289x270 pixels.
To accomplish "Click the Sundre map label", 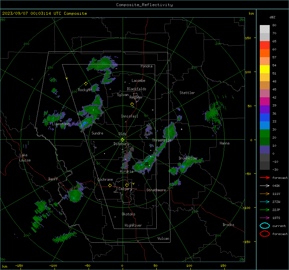I will click(97, 133).
